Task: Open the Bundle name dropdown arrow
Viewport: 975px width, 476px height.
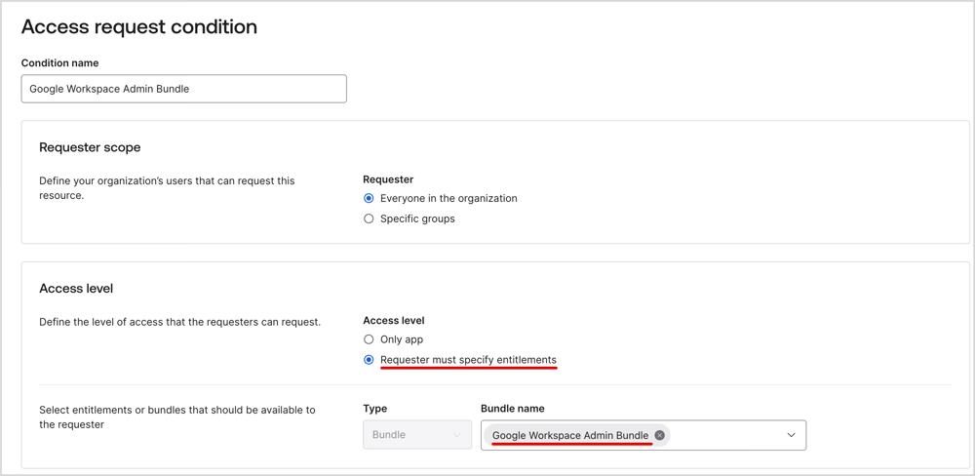Action: [x=791, y=435]
